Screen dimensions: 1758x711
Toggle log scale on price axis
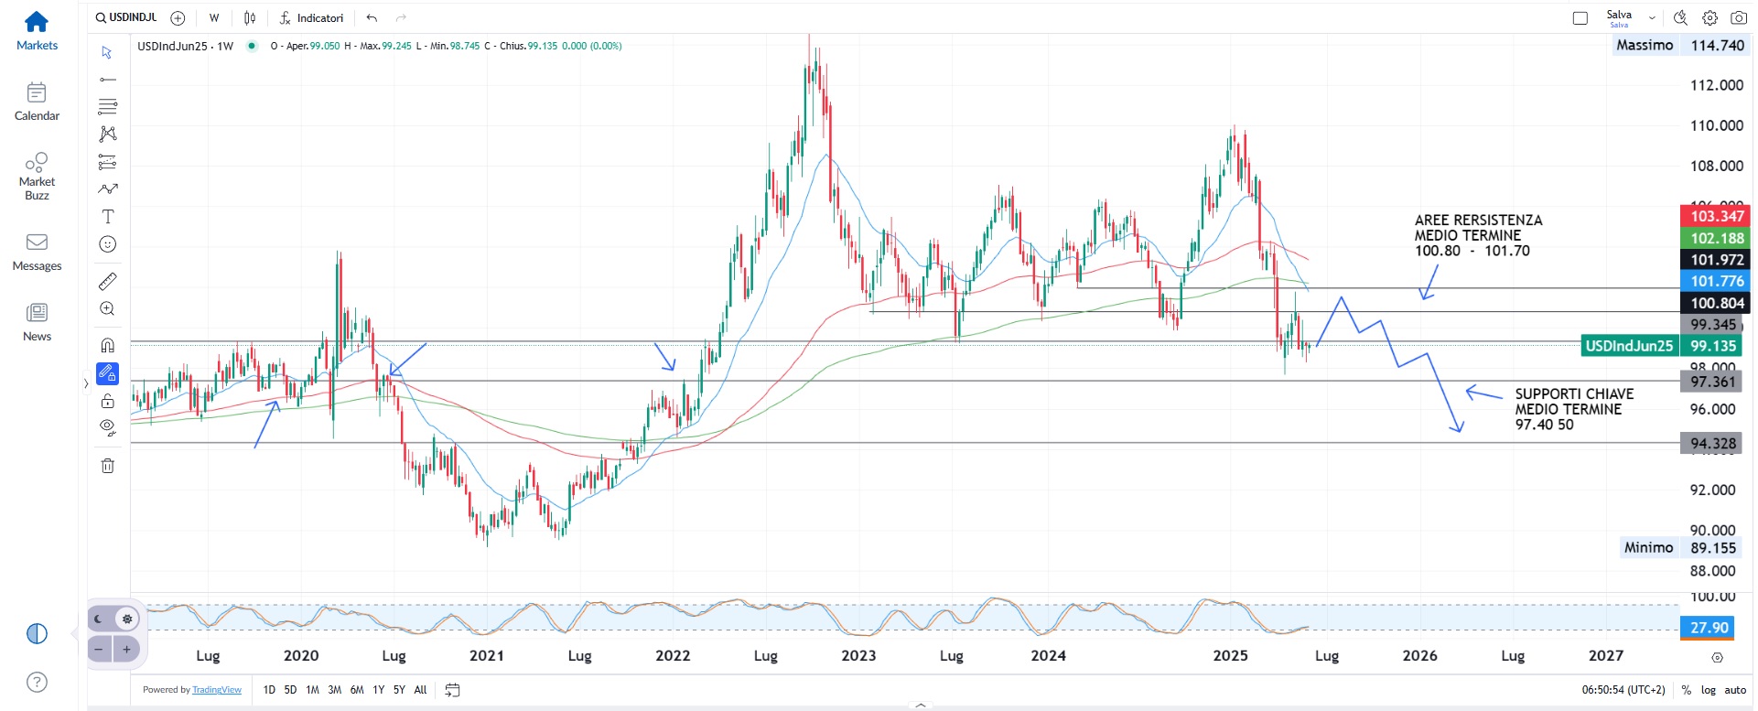[1709, 690]
